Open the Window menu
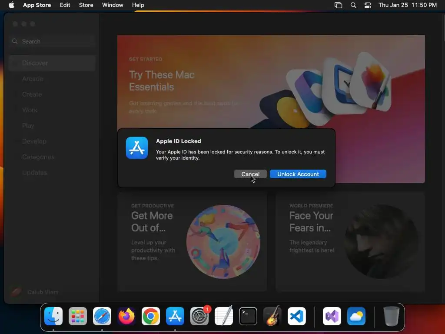Image resolution: width=445 pixels, height=334 pixels. pyautogui.click(x=113, y=5)
